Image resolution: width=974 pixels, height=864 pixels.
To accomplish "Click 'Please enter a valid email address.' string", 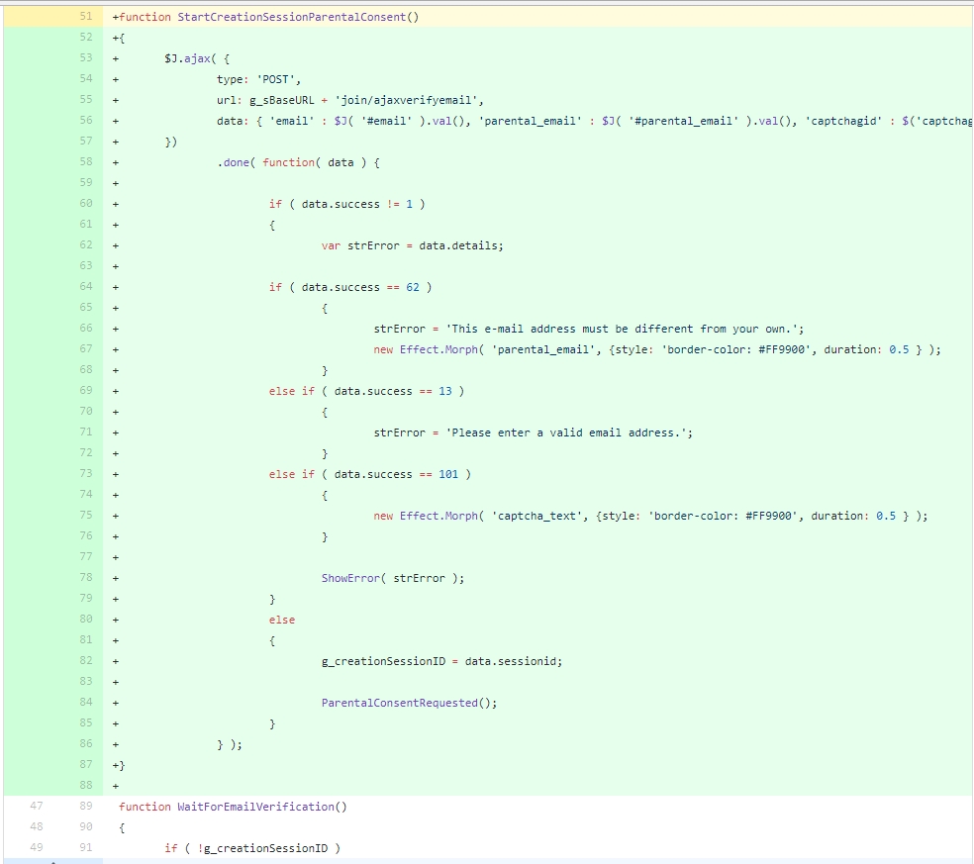I will (x=566, y=432).
